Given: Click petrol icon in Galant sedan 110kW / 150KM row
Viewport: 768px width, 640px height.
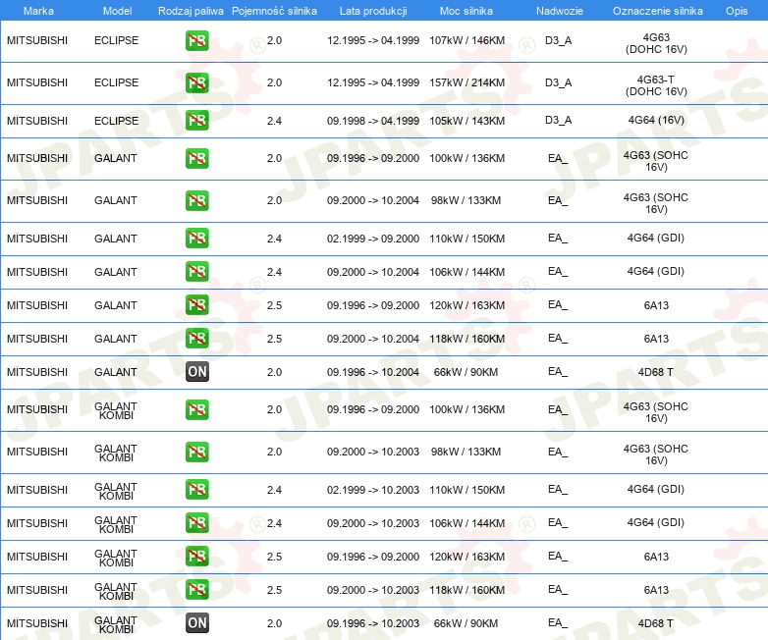Looking at the screenshot, I should 196,239.
